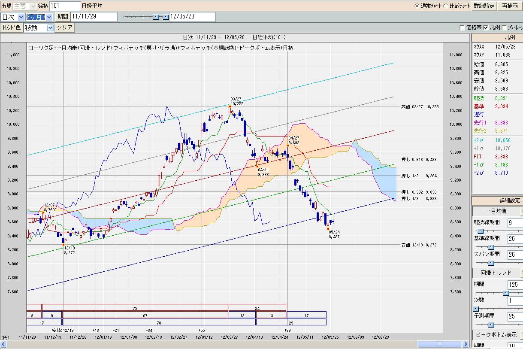Toggle the 凡例 checkbox

486,27
